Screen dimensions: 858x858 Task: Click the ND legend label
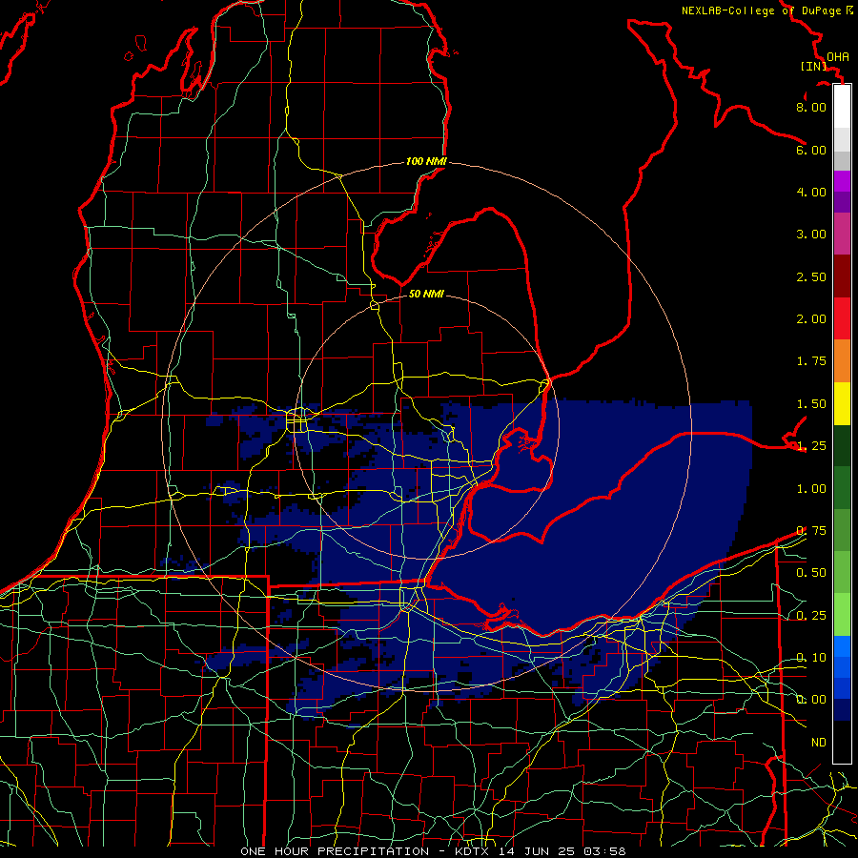point(819,743)
